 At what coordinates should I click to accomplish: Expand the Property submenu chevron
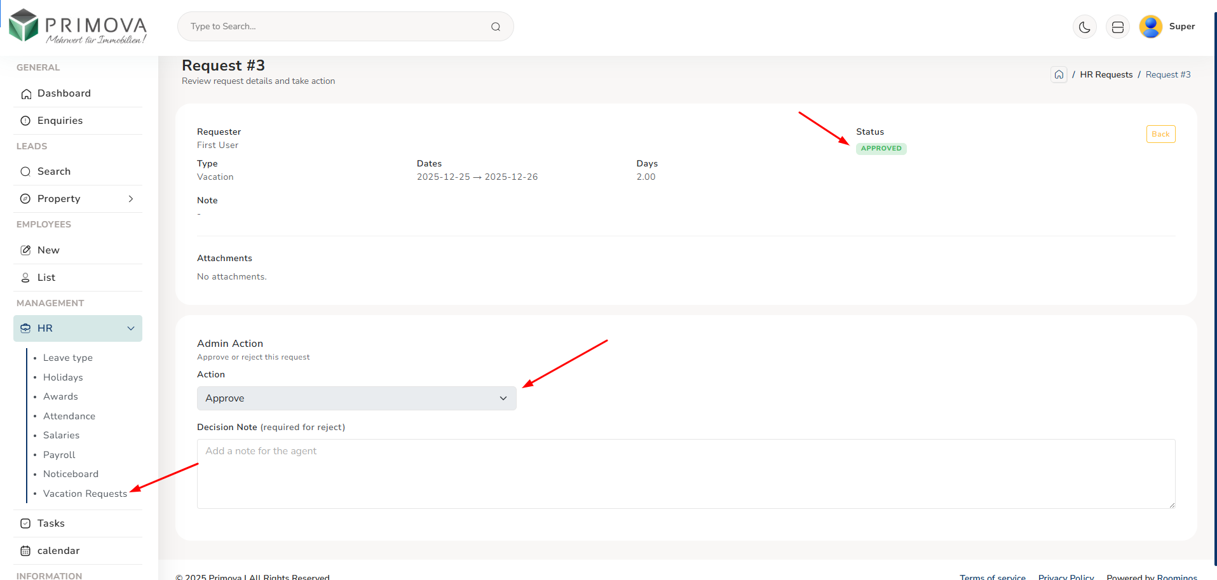131,199
